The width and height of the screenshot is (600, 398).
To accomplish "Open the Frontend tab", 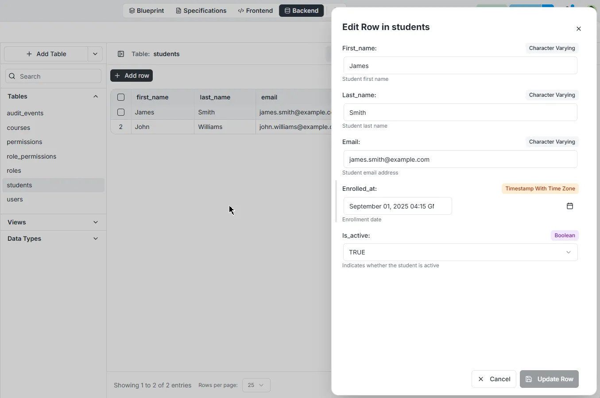I will [255, 11].
